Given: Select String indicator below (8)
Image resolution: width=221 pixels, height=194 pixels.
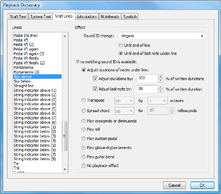Looking at the screenshot, I should (37, 159).
